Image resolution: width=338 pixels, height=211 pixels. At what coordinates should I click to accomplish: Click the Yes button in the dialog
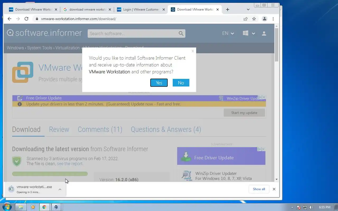click(x=159, y=83)
